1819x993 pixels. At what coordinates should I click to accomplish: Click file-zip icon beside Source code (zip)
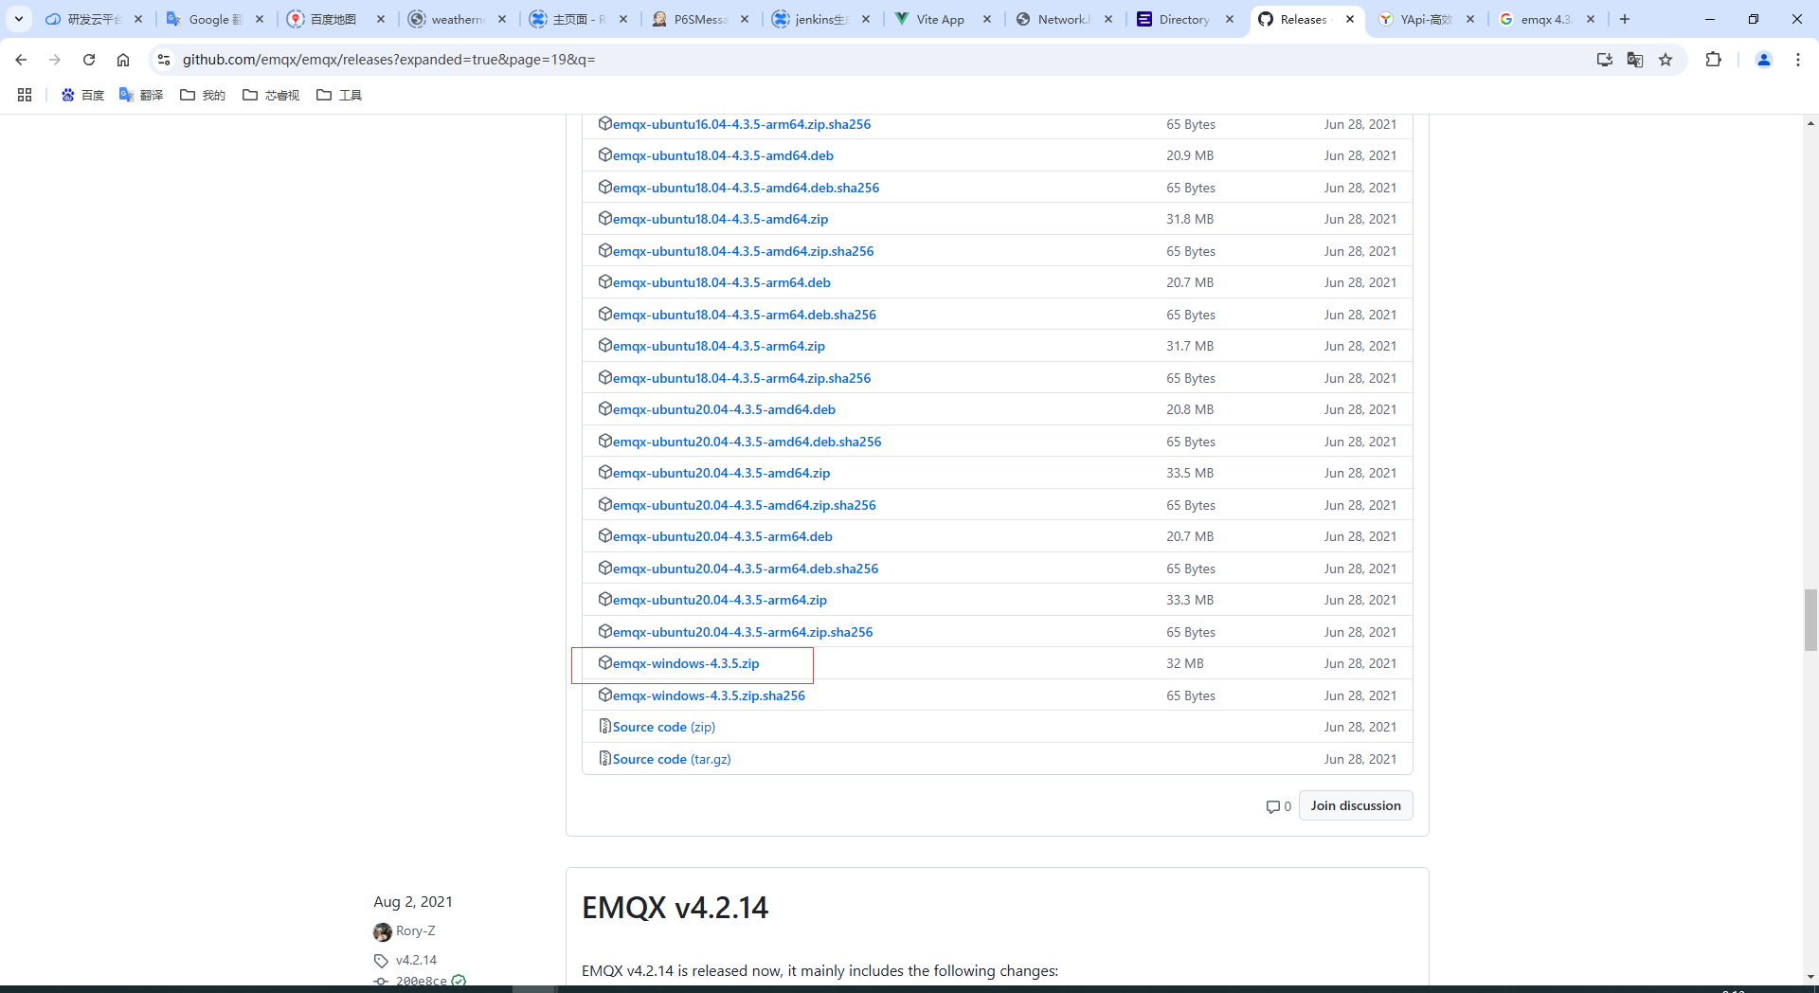[x=604, y=726]
